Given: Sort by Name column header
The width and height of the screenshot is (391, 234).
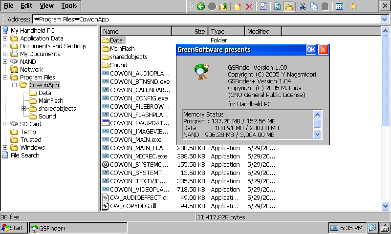Looking at the screenshot, I should click(136, 31).
